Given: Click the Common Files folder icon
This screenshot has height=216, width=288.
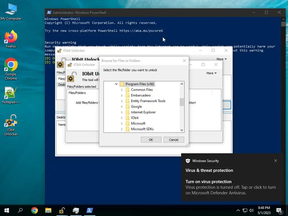Looking at the screenshot, I should pyautogui.click(x=127, y=90).
